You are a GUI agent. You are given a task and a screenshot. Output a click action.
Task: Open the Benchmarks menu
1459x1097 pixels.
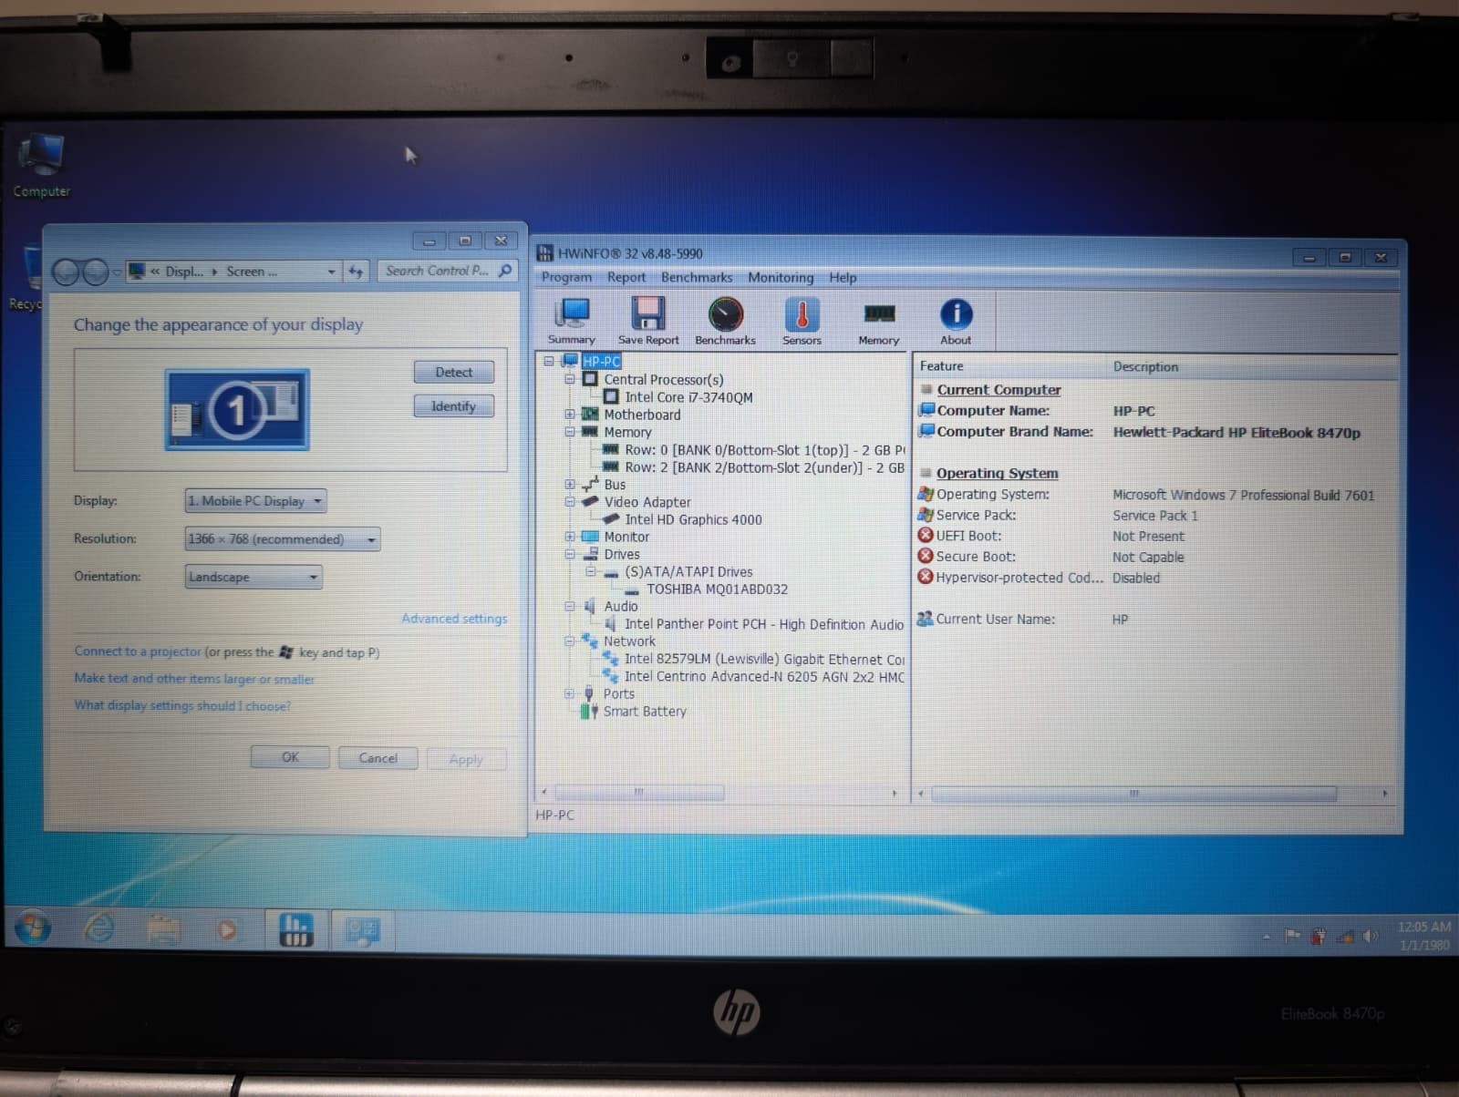tap(697, 277)
